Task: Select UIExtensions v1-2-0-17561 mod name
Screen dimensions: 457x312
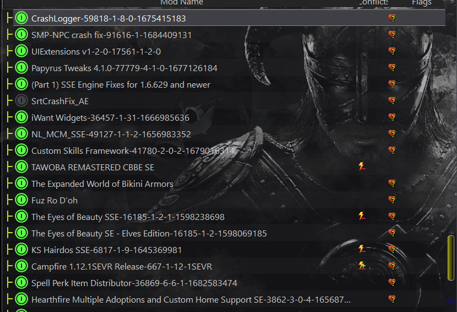Action: click(96, 52)
